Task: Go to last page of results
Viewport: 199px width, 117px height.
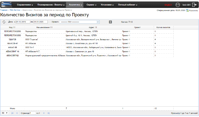Action: tap(49, 113)
